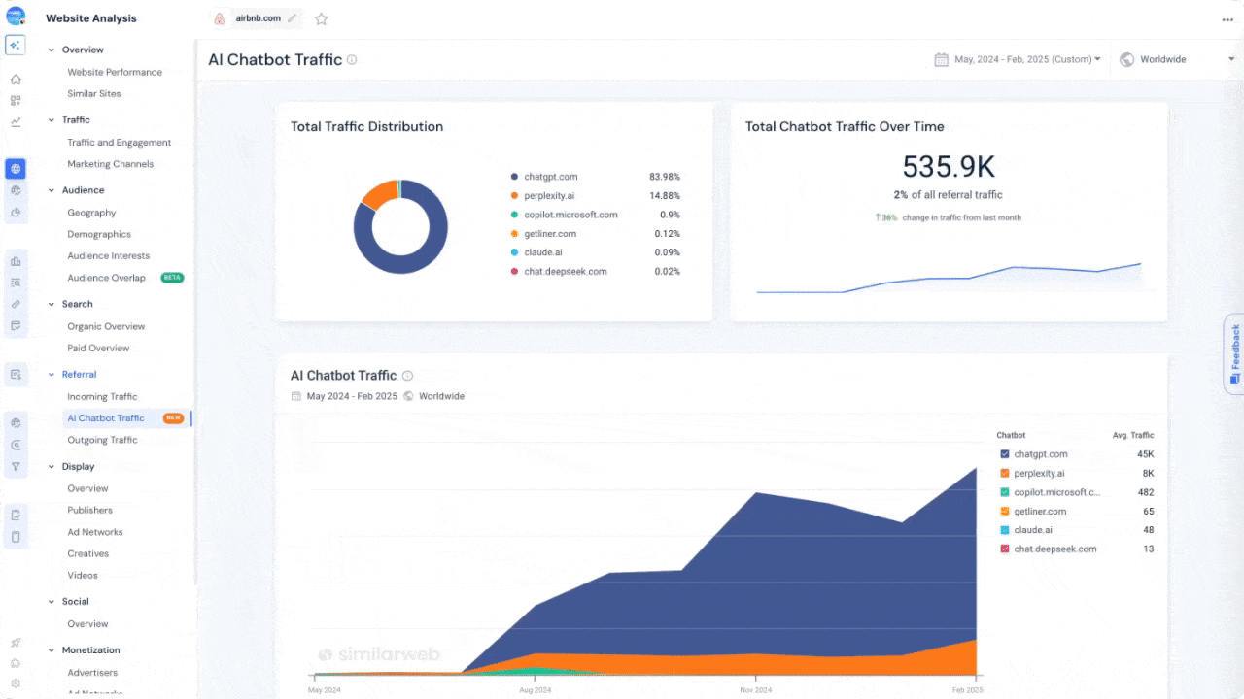Click the mobile device icon in the left rail
The height and width of the screenshot is (699, 1244).
pos(15,536)
